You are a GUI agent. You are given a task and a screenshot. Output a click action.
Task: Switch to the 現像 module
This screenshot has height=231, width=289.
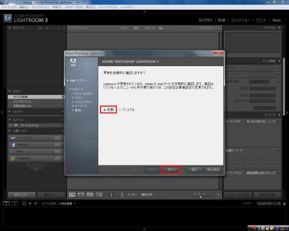pos(222,20)
